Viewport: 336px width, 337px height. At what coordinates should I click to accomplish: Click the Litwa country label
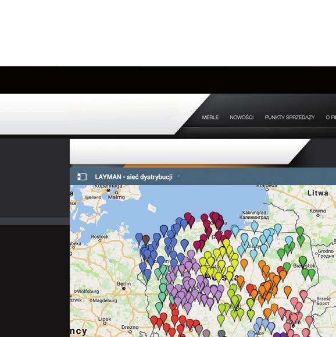click(x=318, y=193)
